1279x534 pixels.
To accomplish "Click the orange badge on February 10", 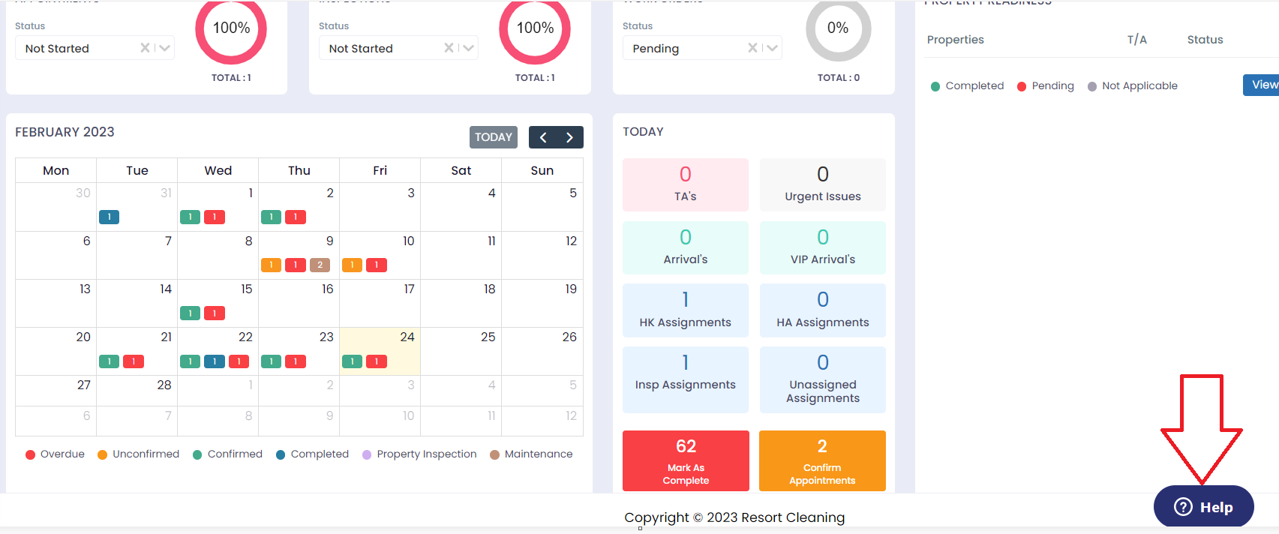I will coord(352,265).
